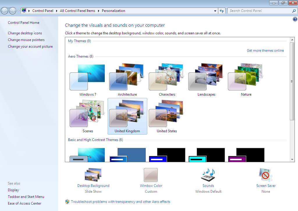Open the recent pages dropdown arrow
The height and width of the screenshot is (211, 298).
coord(18,11)
